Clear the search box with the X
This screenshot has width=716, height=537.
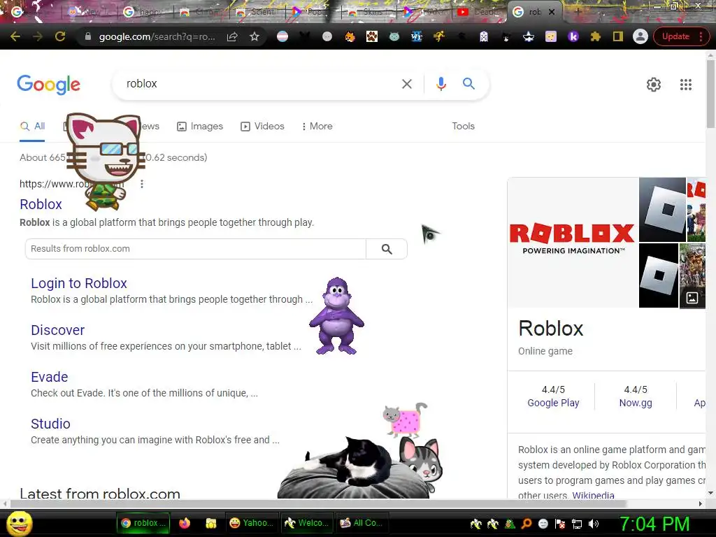pyautogui.click(x=406, y=84)
